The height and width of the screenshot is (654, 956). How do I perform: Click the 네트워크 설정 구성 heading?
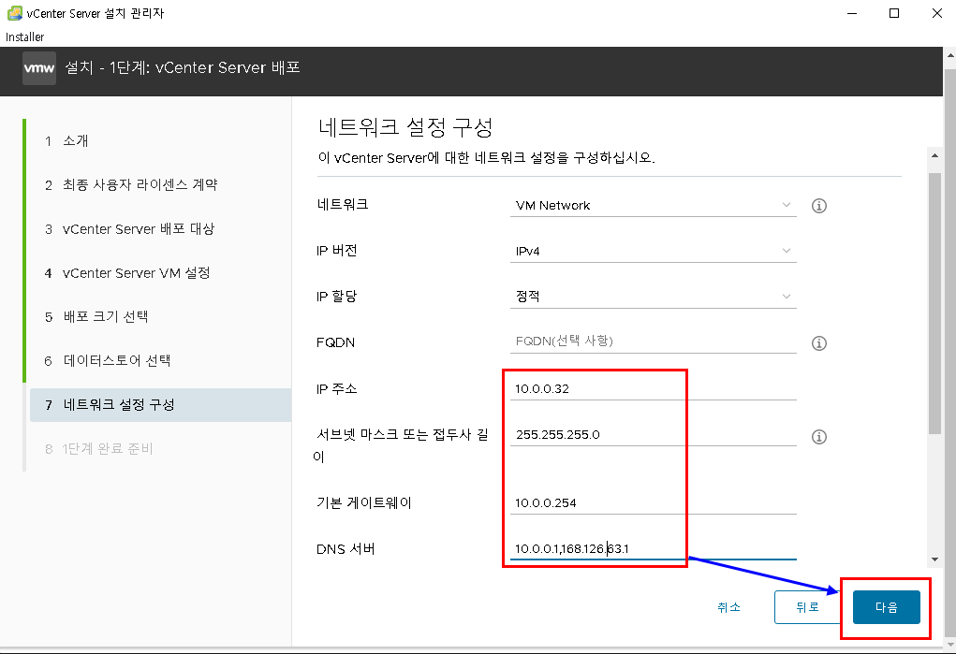(405, 127)
